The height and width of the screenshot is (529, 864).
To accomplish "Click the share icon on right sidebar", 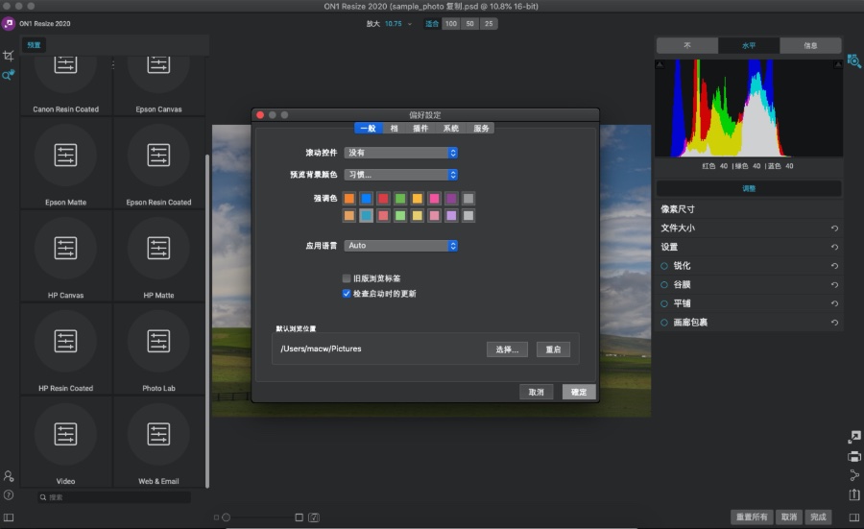I will tap(854, 475).
